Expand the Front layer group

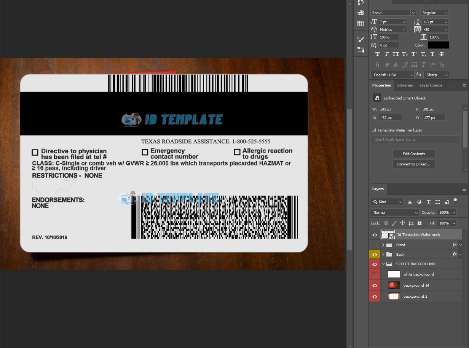click(x=383, y=245)
